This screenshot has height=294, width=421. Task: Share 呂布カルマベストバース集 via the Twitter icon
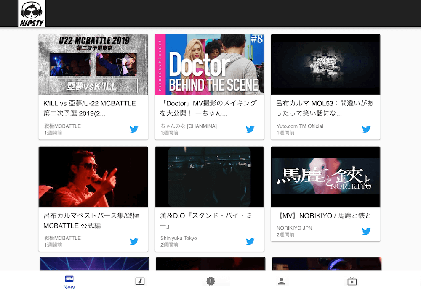(134, 241)
